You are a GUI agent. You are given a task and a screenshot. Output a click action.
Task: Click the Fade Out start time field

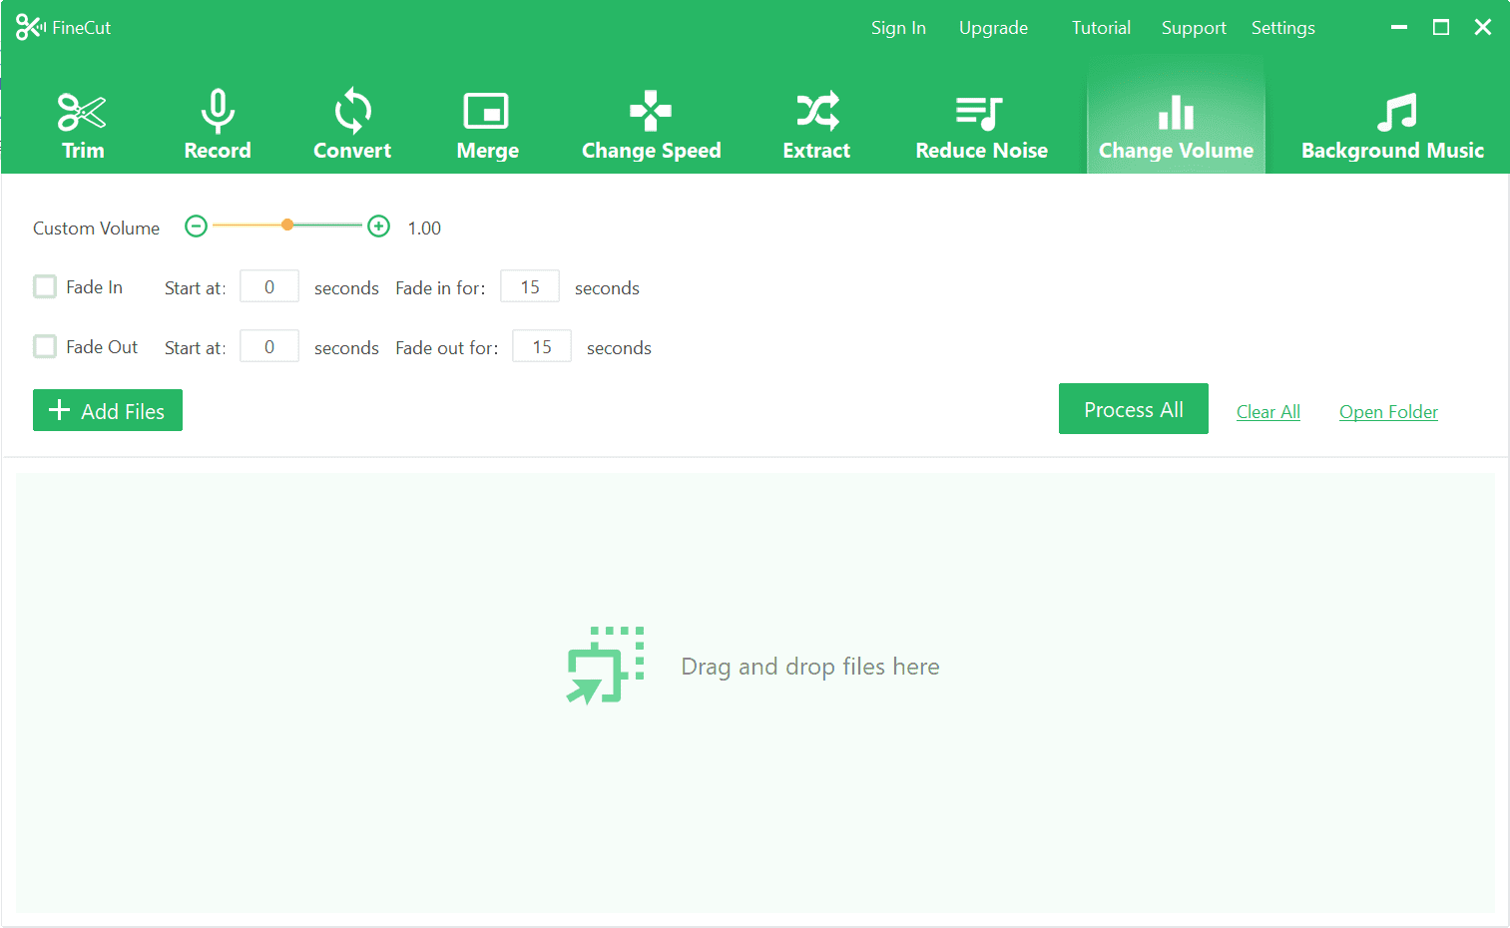coord(269,347)
